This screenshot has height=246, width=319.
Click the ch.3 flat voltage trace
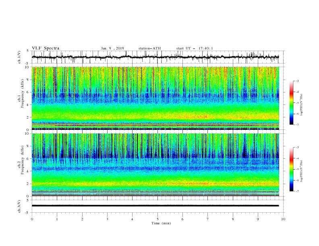pyautogui.click(x=155, y=206)
